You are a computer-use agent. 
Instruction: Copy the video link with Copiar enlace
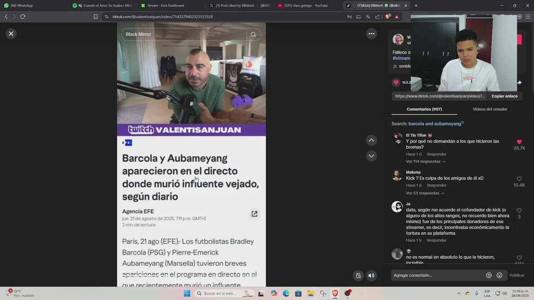coord(504,96)
